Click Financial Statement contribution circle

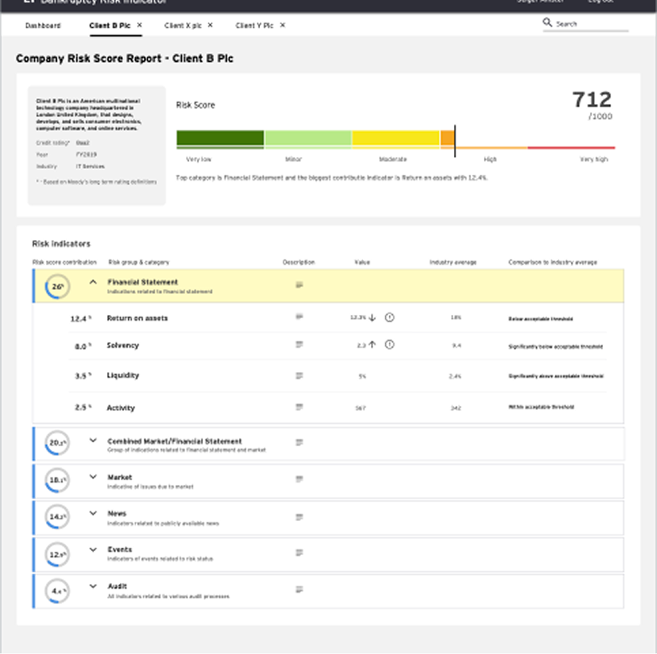click(57, 287)
